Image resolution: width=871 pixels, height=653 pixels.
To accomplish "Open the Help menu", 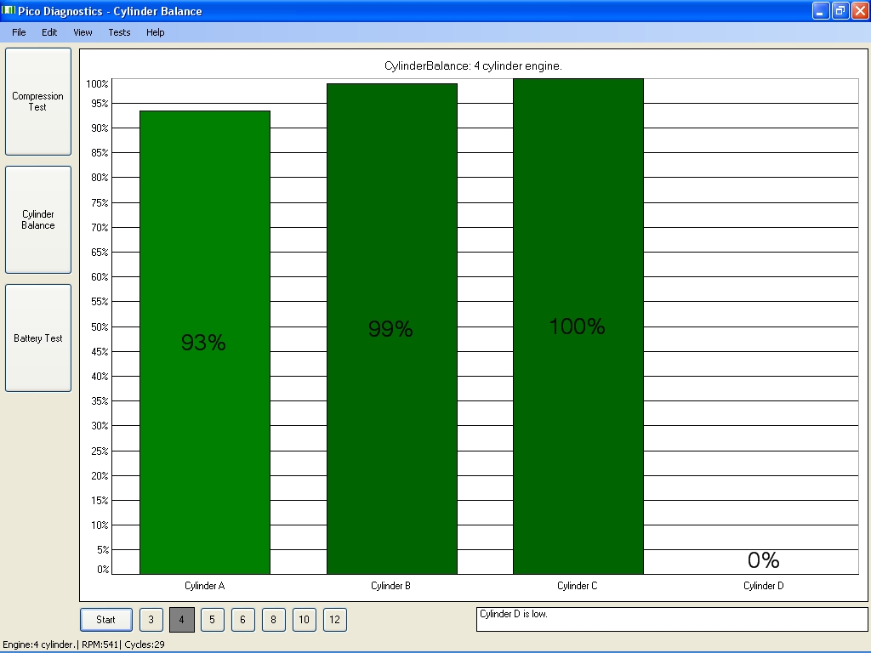I will coord(155,32).
